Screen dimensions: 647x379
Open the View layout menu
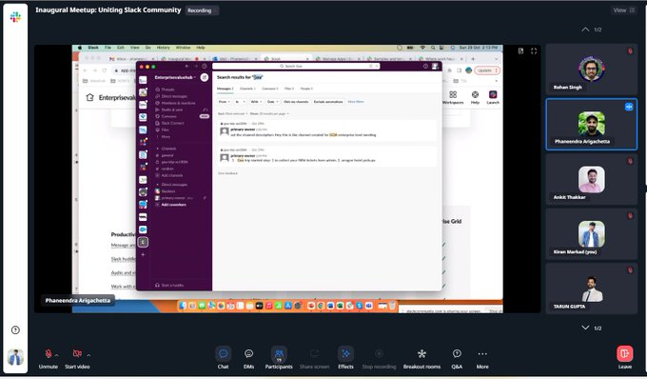623,10
